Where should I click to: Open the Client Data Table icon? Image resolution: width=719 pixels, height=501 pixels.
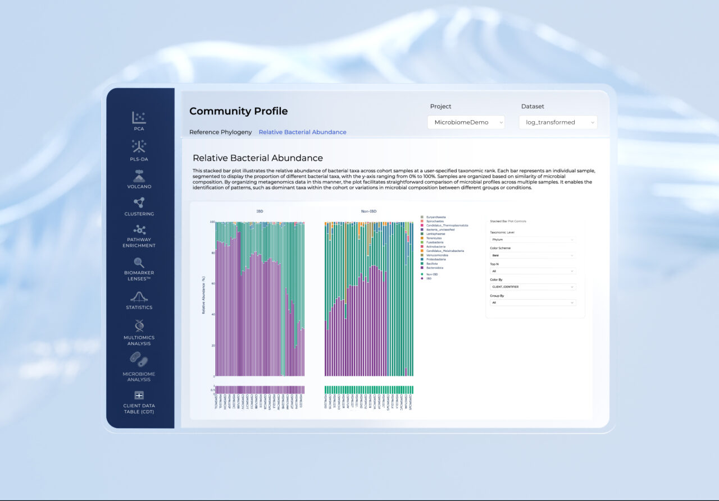point(139,396)
